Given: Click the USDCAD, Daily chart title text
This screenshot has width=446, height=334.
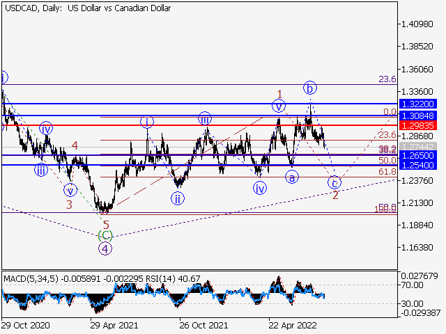Looking at the screenshot, I should pos(88,8).
